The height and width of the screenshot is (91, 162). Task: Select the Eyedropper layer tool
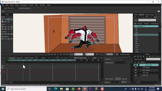pyautogui.click(x=11, y=29)
